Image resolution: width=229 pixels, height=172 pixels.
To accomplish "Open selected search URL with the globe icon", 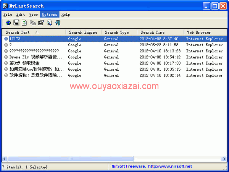I will [x=8, y=23].
